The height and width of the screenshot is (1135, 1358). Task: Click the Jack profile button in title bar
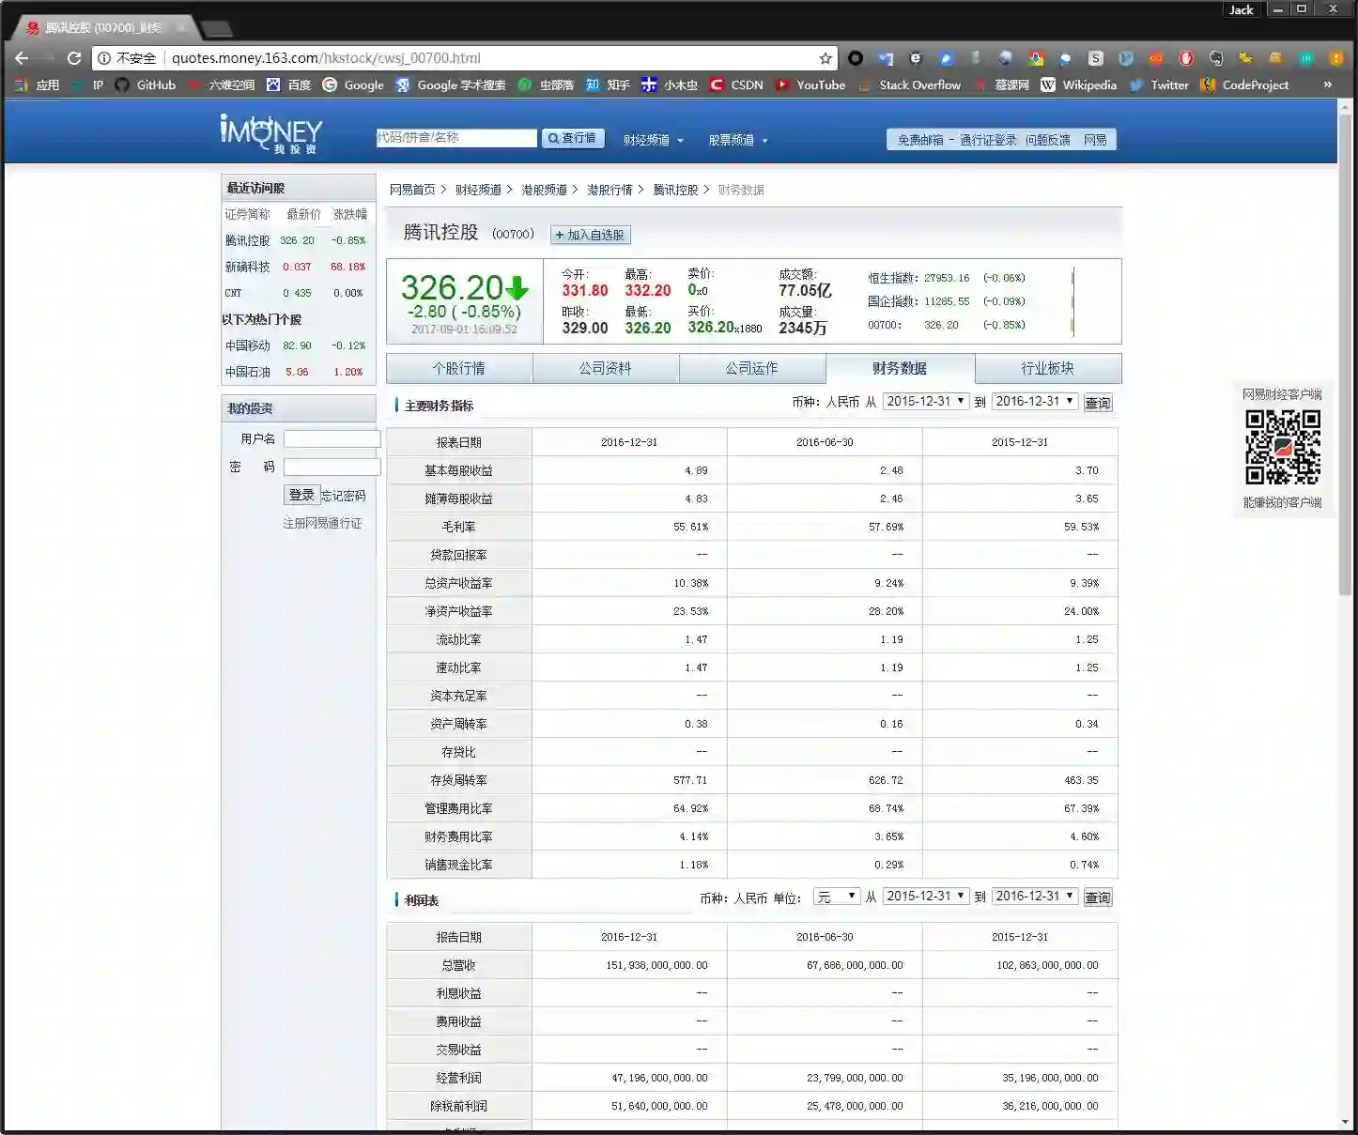coord(1242,9)
